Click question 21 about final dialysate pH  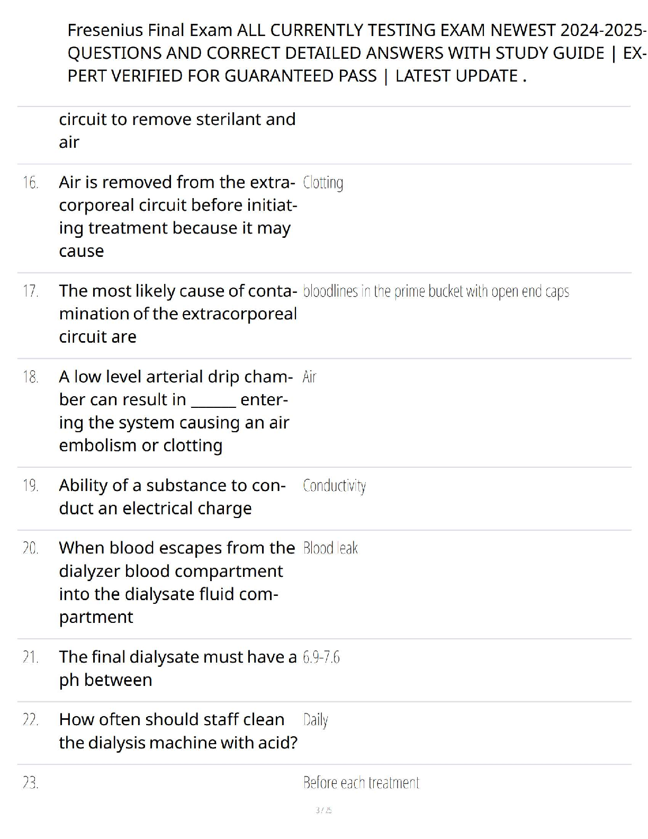point(178,668)
